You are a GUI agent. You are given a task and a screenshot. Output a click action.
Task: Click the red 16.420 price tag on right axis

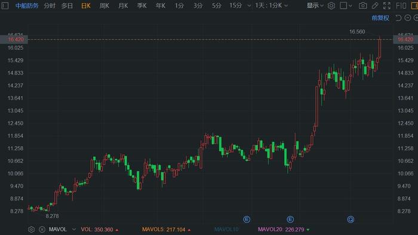coord(405,39)
